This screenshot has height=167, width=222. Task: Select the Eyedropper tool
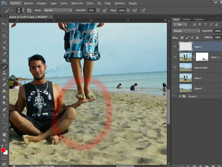pos(4,54)
